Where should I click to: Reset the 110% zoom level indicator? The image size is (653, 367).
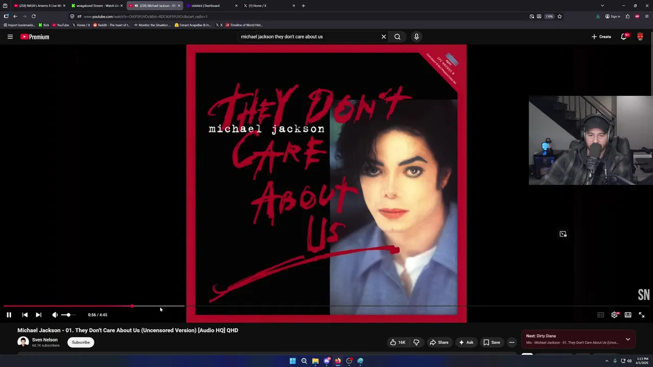pos(549,16)
